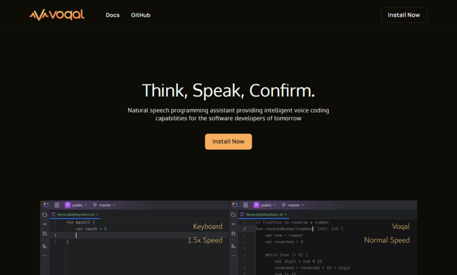The width and height of the screenshot is (457, 275).
Task: Click the purple P project icon in Keyboard IDE
Action: 68,205
